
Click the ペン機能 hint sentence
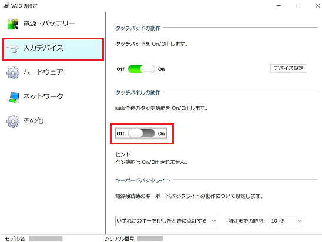coord(151,162)
